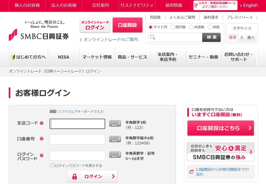
Task: Click the 半角数字最大6桁 hint text
Action: point(139,138)
